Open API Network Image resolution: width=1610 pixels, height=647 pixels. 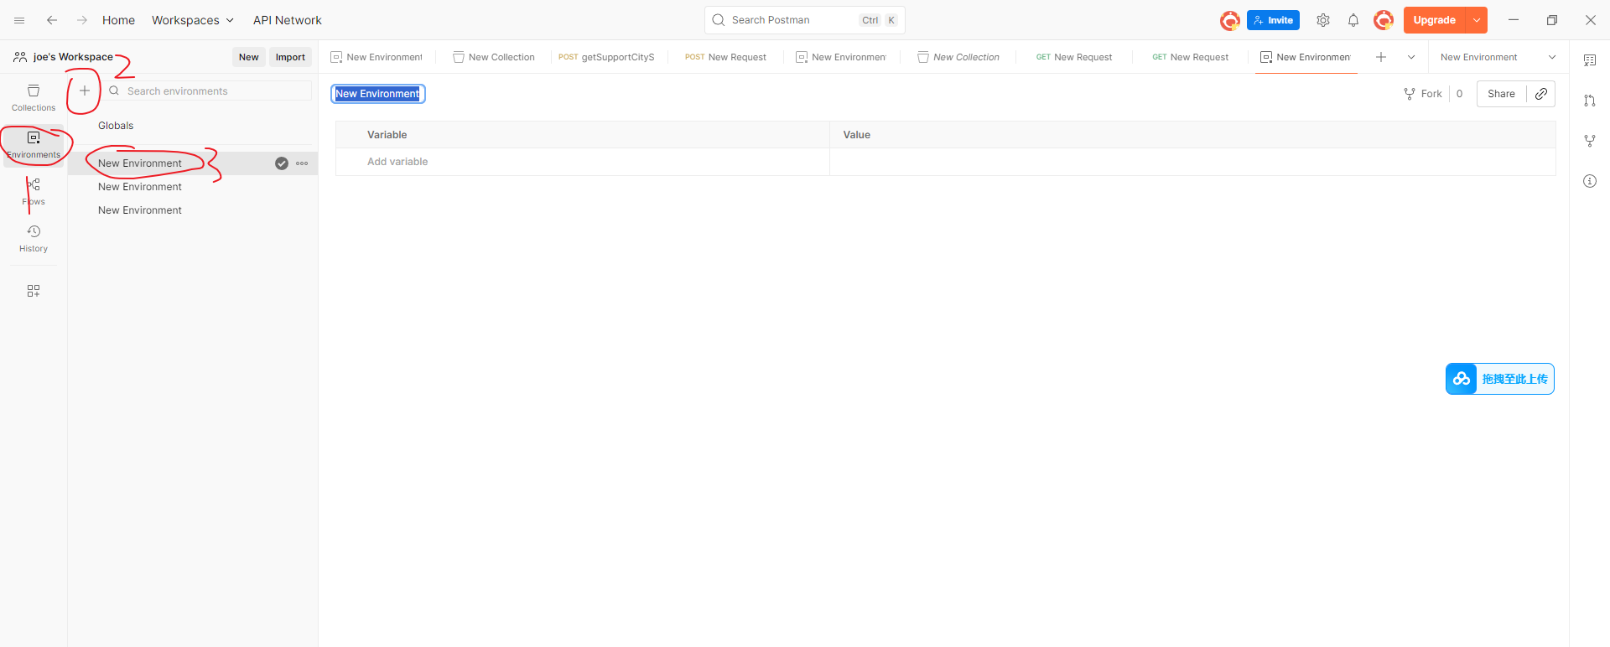(x=288, y=20)
